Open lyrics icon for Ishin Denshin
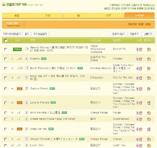The image size is (157, 148). click(27, 113)
